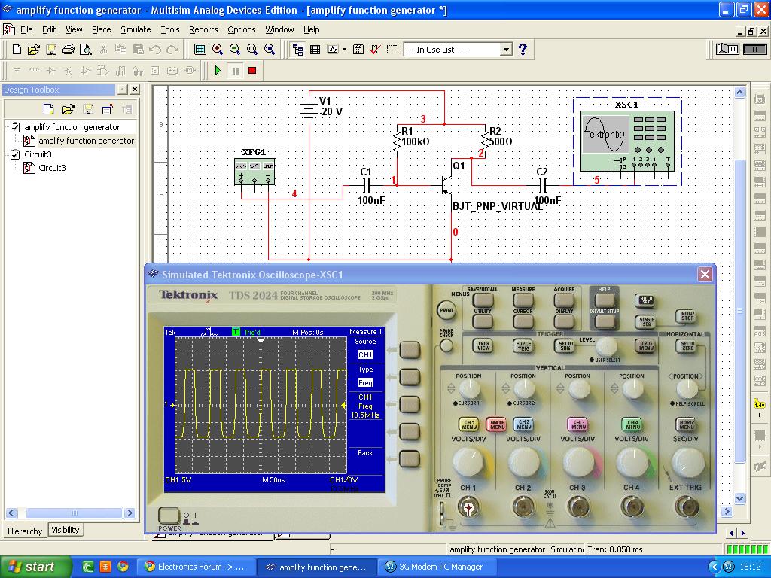Viewport: 771px width, 578px height.
Task: Run the simulation with the green play button
Action: click(218, 70)
